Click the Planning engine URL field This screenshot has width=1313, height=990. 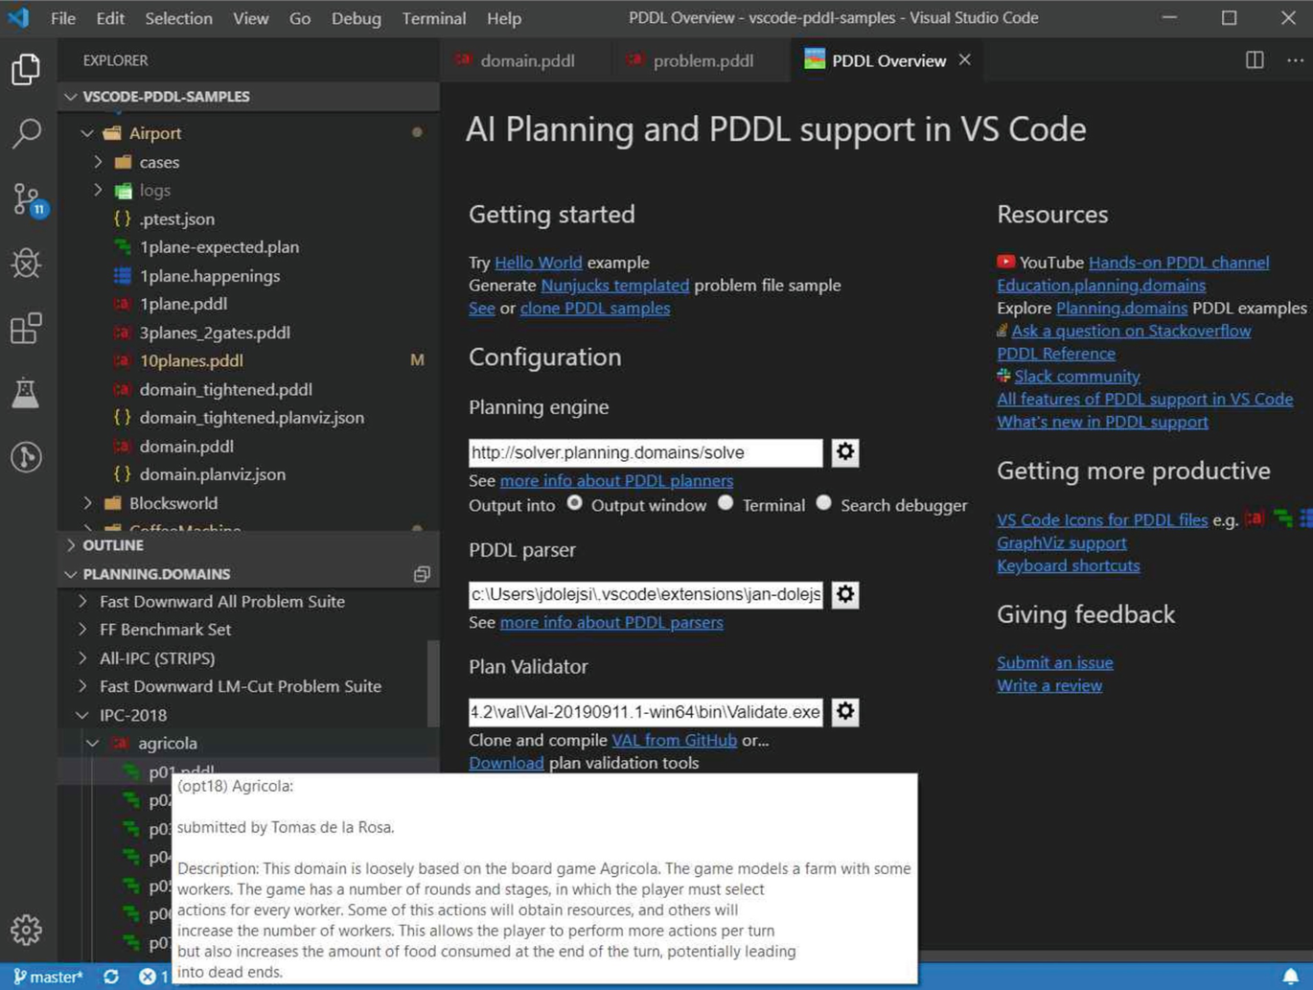point(645,452)
